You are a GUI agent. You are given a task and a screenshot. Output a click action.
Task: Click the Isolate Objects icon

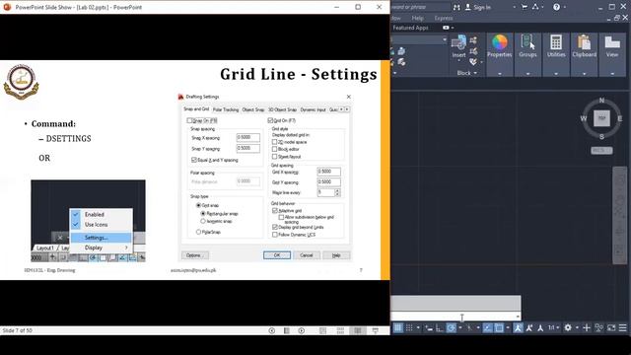(599, 327)
